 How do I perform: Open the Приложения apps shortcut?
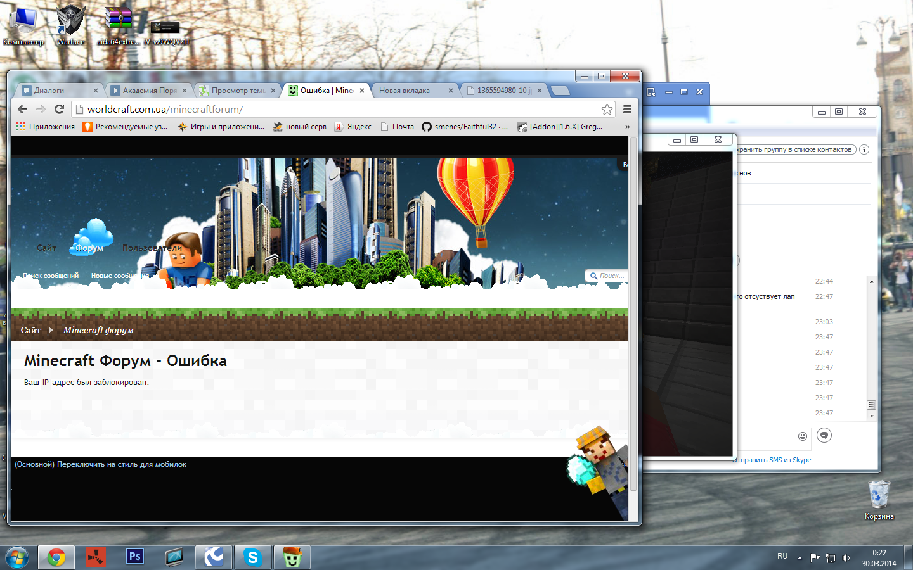coord(46,127)
